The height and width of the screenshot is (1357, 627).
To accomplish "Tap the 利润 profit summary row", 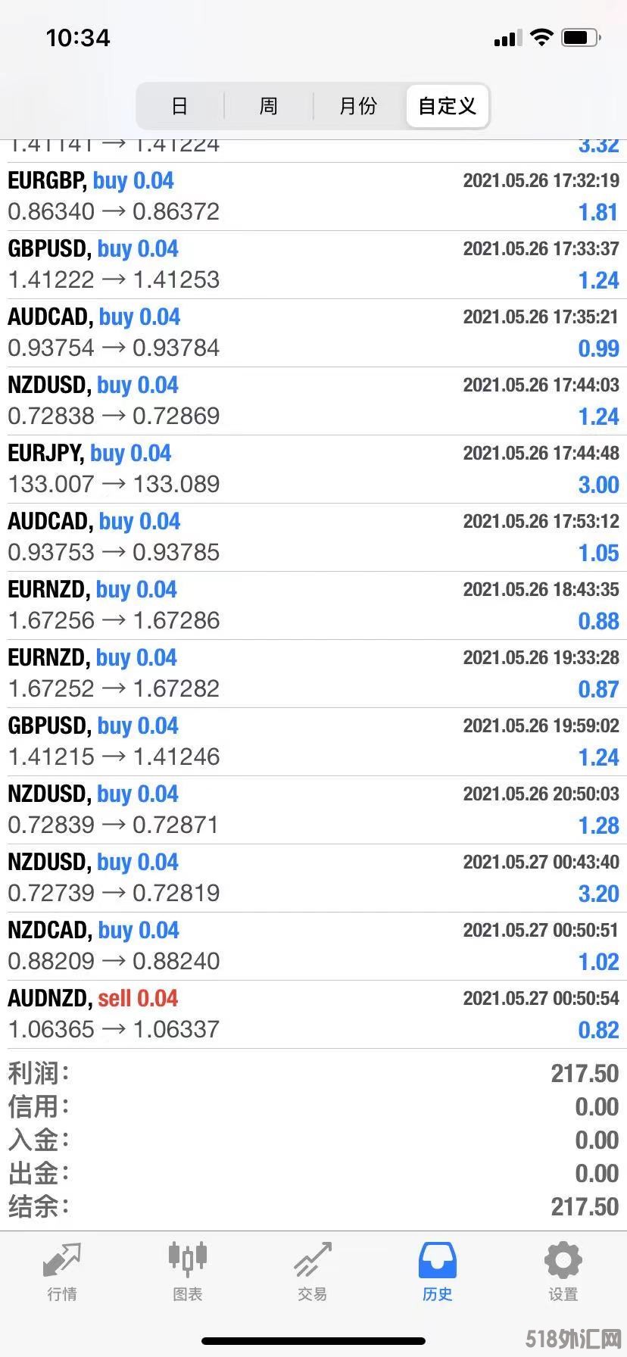I will pyautogui.click(x=313, y=1073).
